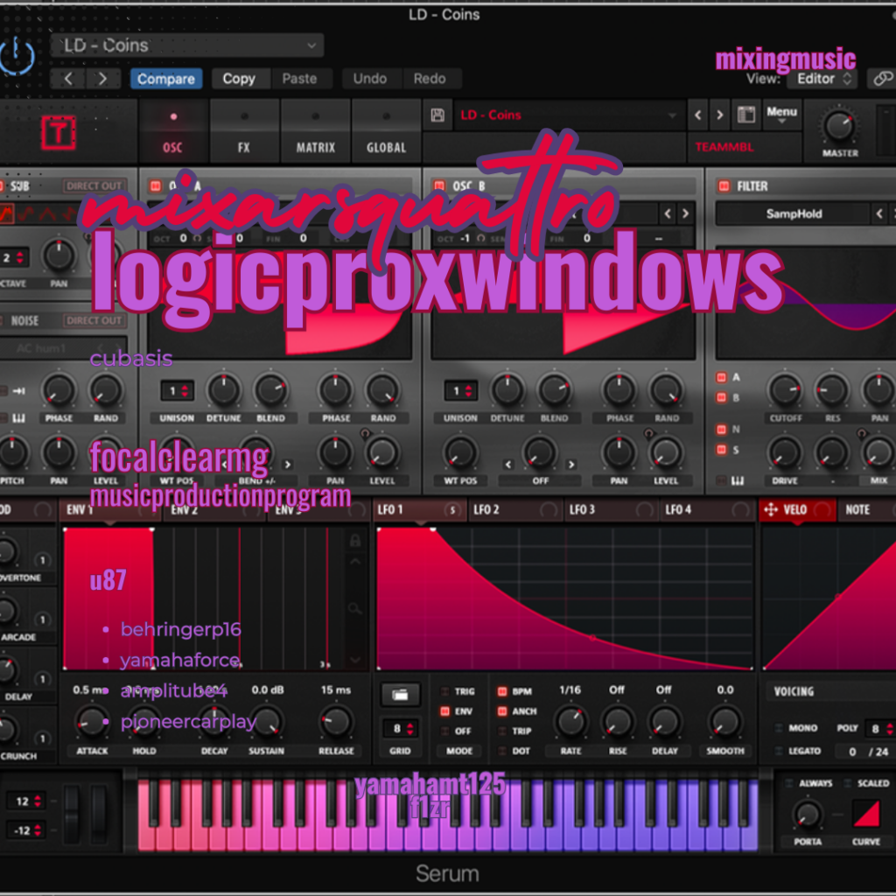This screenshot has width=896, height=896.
Task: Open the GLOBAL tab
Action: point(386,133)
